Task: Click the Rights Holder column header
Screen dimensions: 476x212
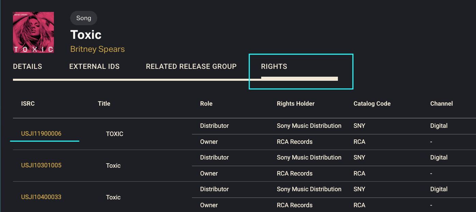Action: tap(296, 104)
